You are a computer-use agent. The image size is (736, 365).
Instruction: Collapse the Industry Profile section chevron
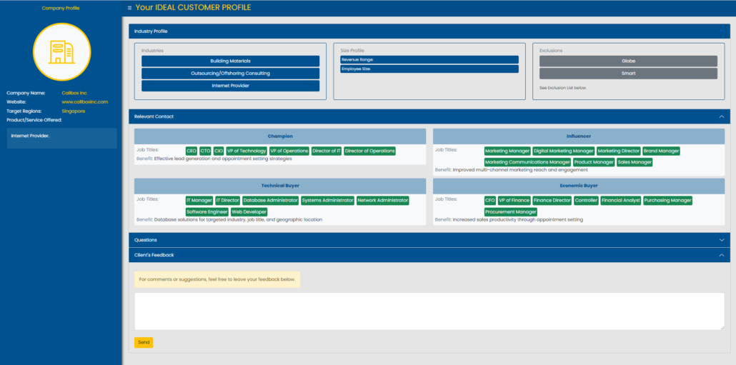[x=722, y=31]
